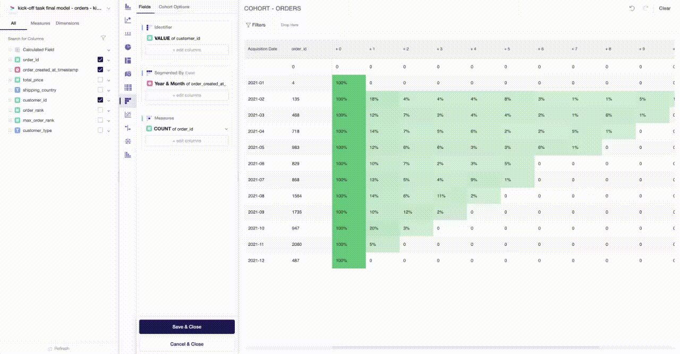The image size is (680, 354).
Task: Select the number summary visualization icon
Action: click(127, 33)
